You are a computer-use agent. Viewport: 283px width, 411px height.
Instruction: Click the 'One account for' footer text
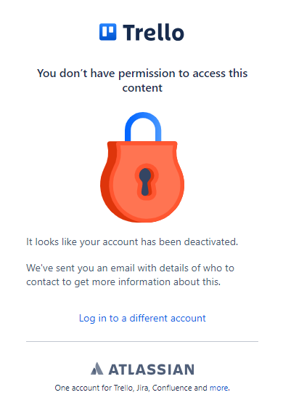point(83,388)
